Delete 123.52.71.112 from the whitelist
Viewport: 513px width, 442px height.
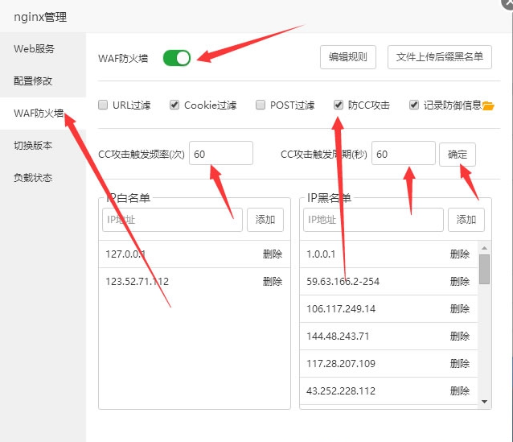pyautogui.click(x=273, y=282)
